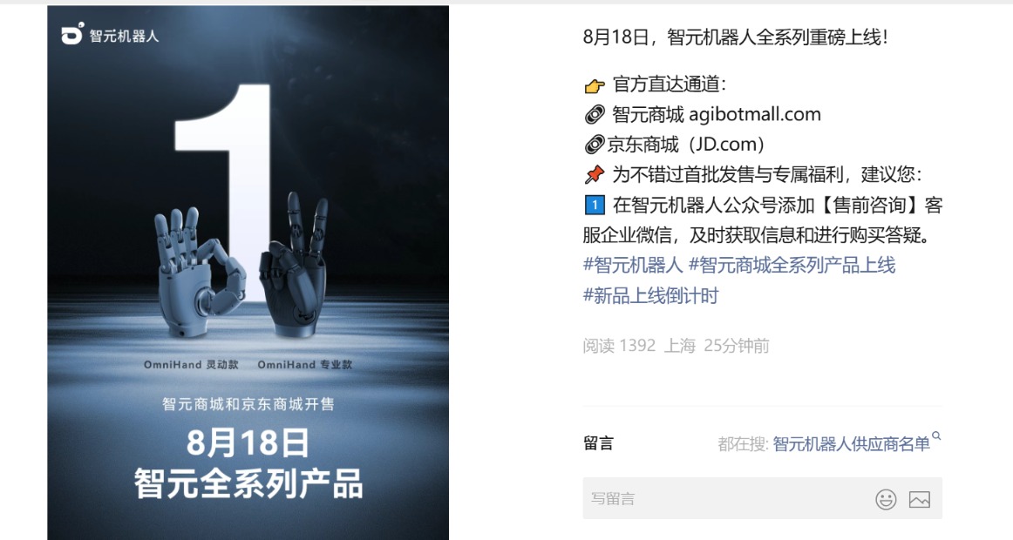Click the 阅读 1392 read count
1013x540 pixels.
[x=619, y=346]
